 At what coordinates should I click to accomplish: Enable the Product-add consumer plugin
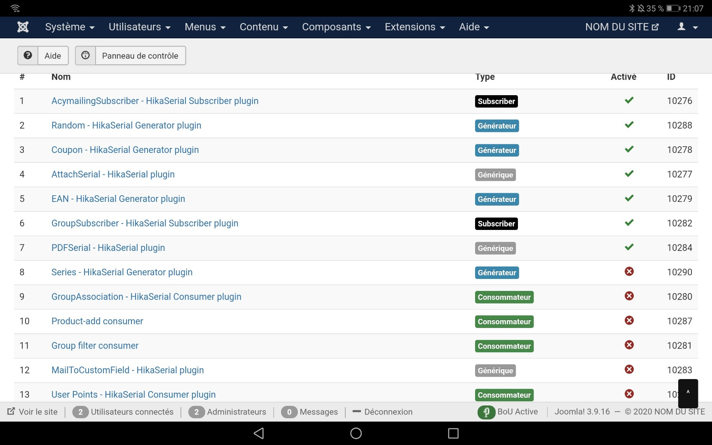pyautogui.click(x=629, y=321)
